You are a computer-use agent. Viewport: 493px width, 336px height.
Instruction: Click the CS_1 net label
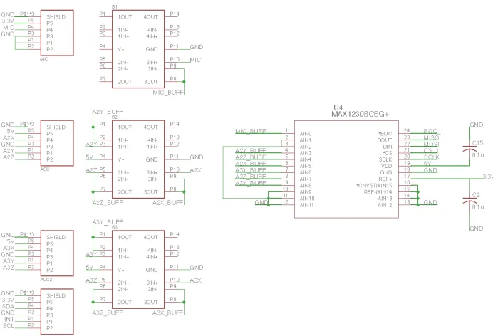[x=431, y=151]
